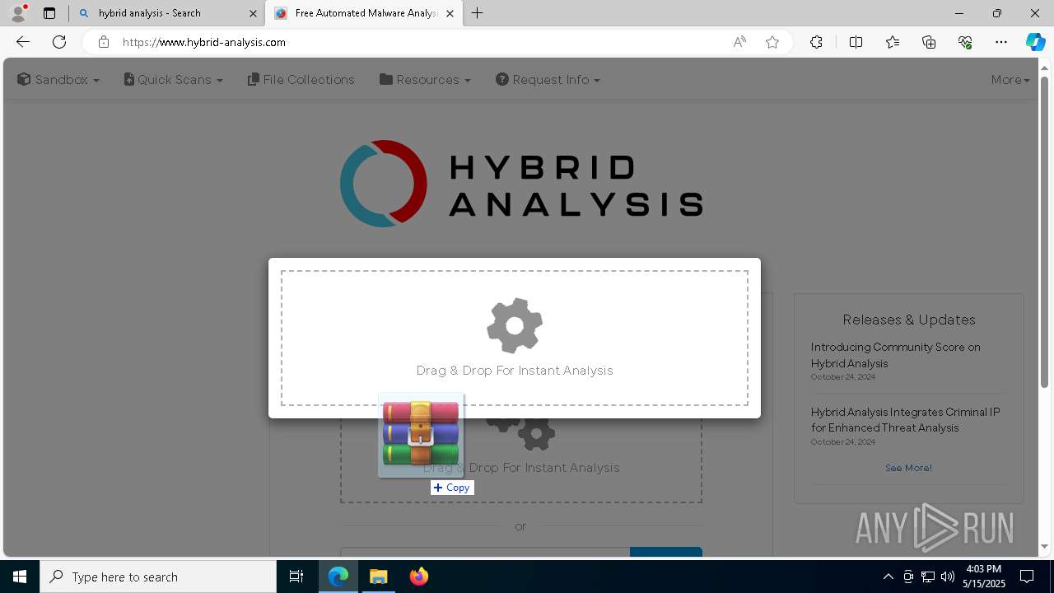Add this page to favorites
The image size is (1054, 593).
tap(772, 42)
